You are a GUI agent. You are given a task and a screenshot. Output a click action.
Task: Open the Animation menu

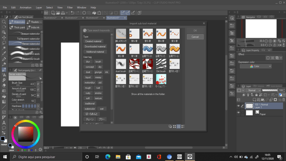(26, 7)
